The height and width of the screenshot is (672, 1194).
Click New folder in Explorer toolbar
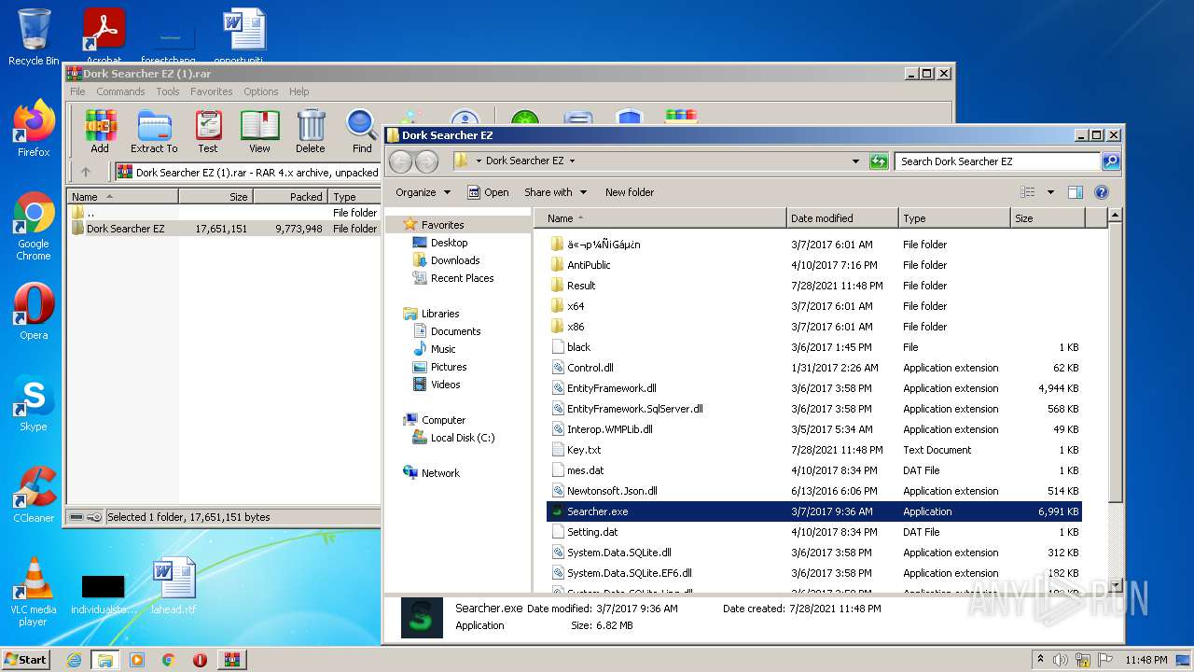pos(630,192)
